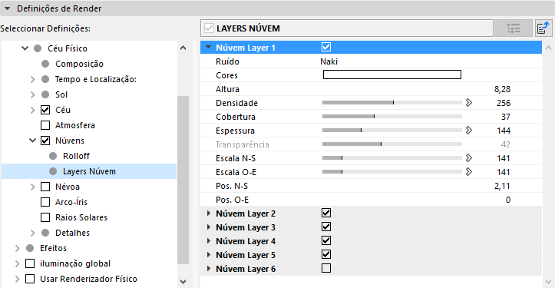
Task: Click the Espessura value 144
Action: [x=504, y=131]
